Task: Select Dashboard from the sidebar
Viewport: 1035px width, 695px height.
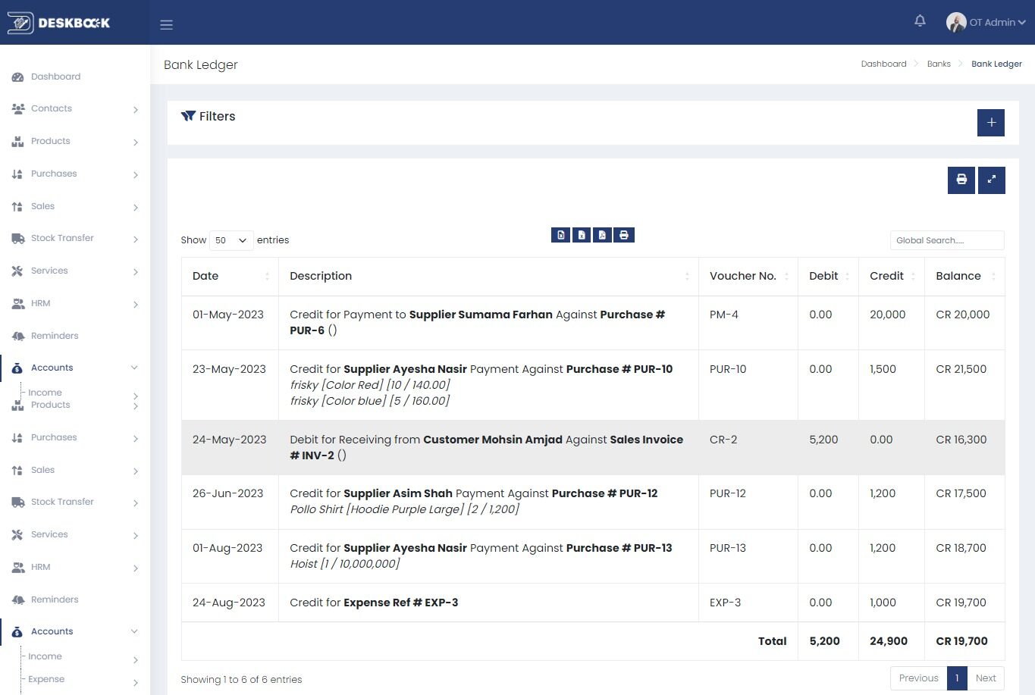Action: click(x=55, y=77)
